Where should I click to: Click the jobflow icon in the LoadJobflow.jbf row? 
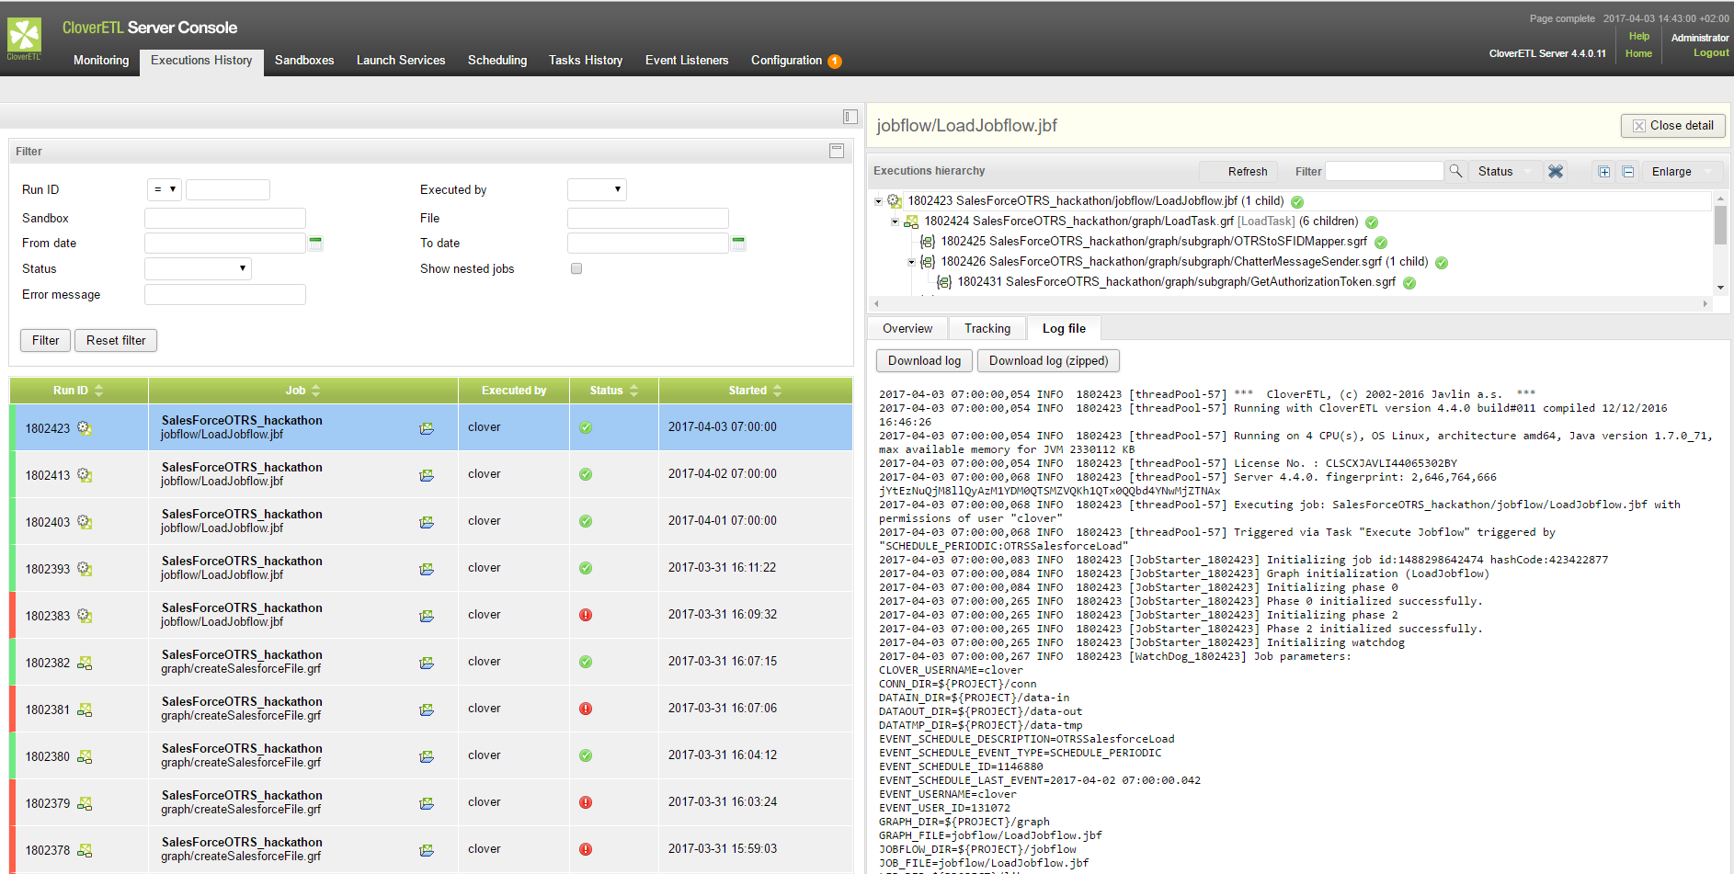[427, 427]
